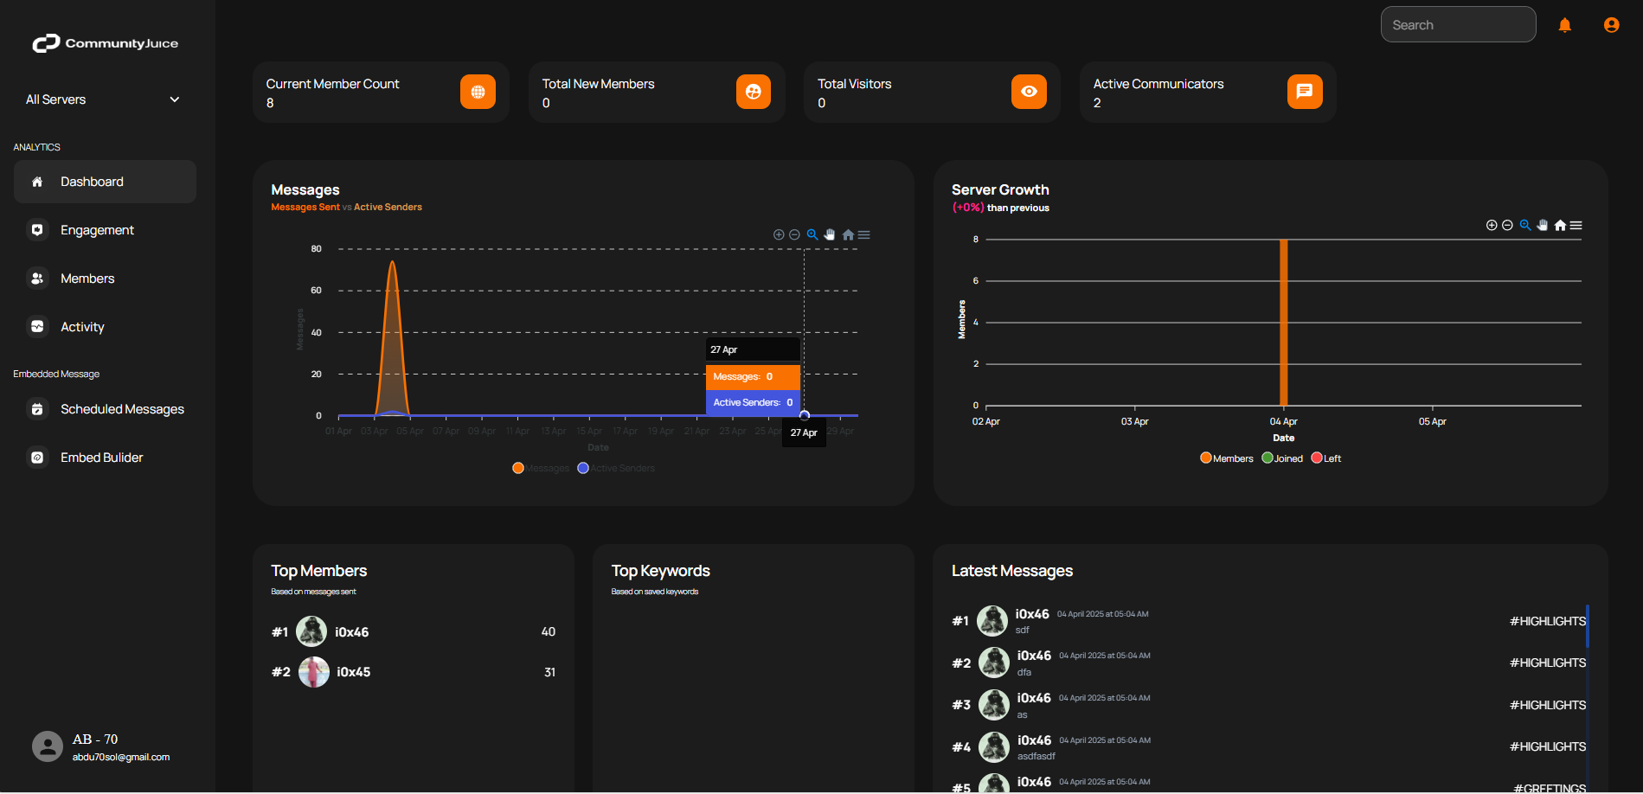This screenshot has height=794, width=1643.
Task: Click the Total Visitors eye icon
Action: click(1029, 92)
